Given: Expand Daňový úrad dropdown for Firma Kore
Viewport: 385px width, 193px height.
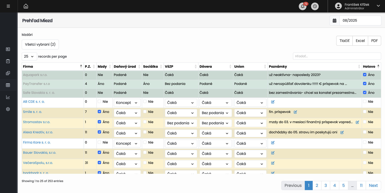Looking at the screenshot, I should pos(127,144).
